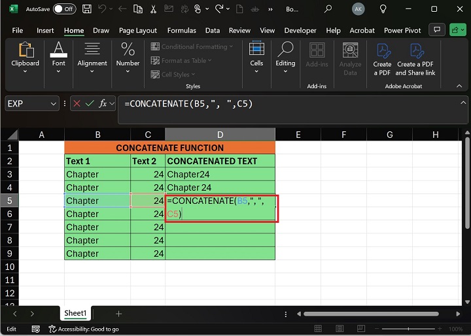
Task: Open the Formulas ribbon tab
Action: 181,30
